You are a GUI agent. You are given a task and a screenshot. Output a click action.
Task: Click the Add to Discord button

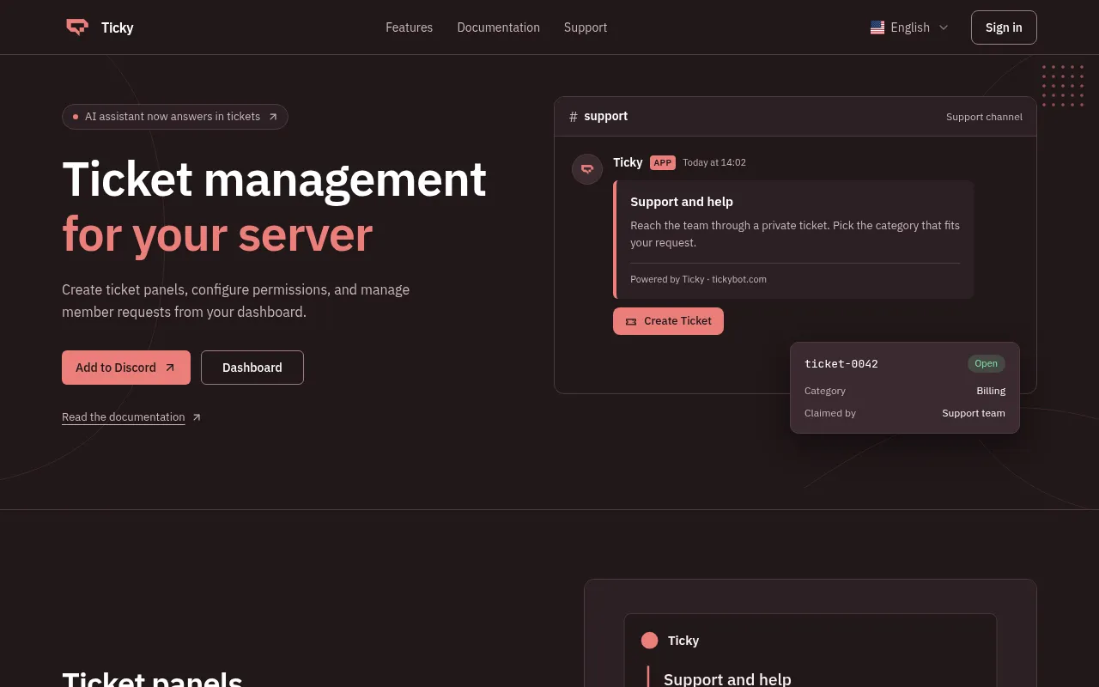[126, 368]
